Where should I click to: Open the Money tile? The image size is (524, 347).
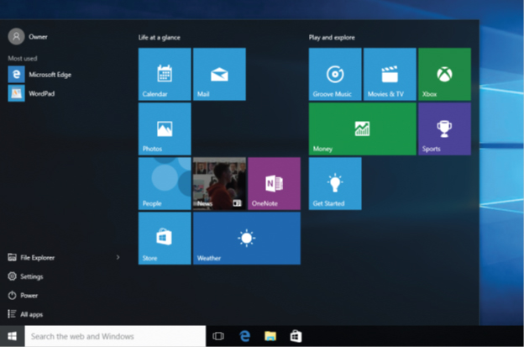(363, 129)
